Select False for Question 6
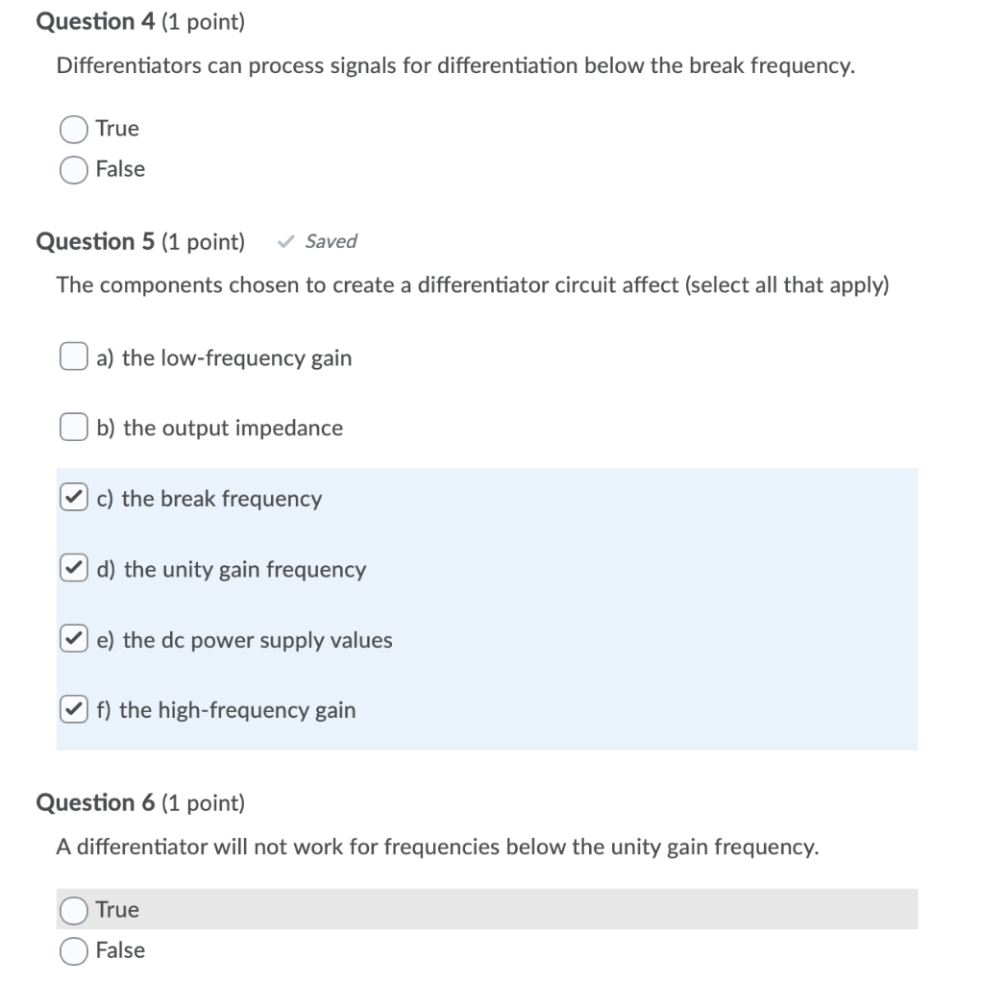The height and width of the screenshot is (984, 981). pyautogui.click(x=73, y=950)
